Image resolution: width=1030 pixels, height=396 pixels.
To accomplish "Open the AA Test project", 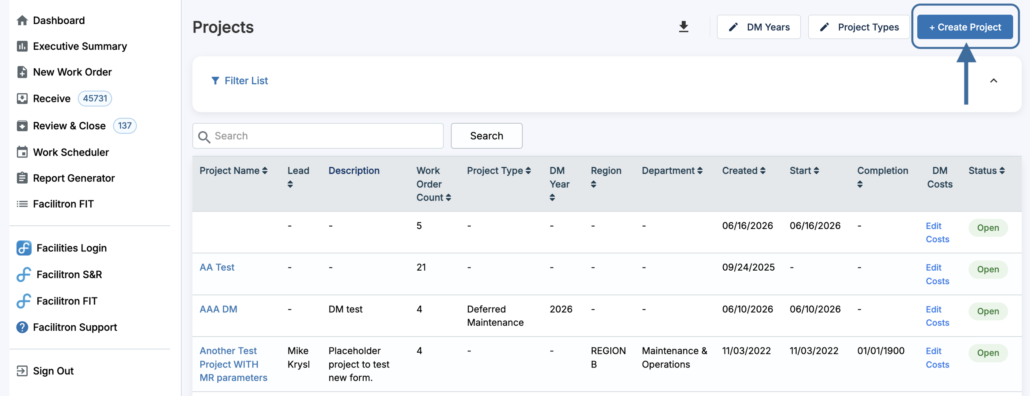I will point(217,267).
